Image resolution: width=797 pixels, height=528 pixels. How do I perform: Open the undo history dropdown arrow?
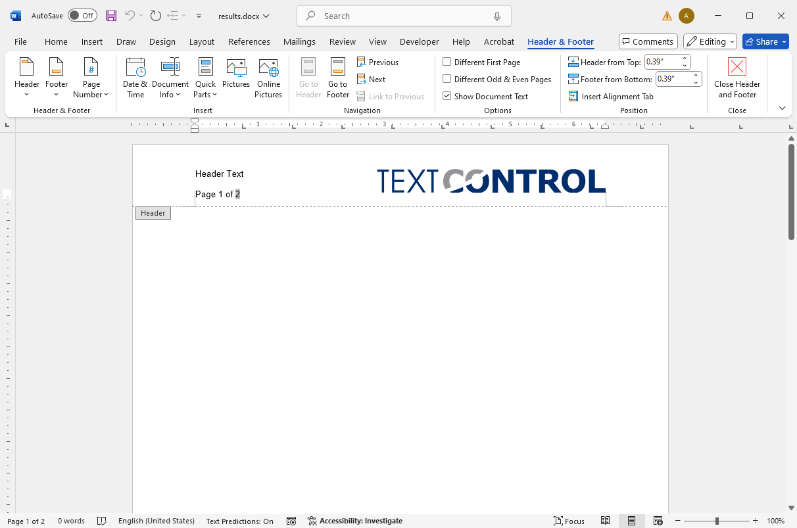(x=141, y=16)
